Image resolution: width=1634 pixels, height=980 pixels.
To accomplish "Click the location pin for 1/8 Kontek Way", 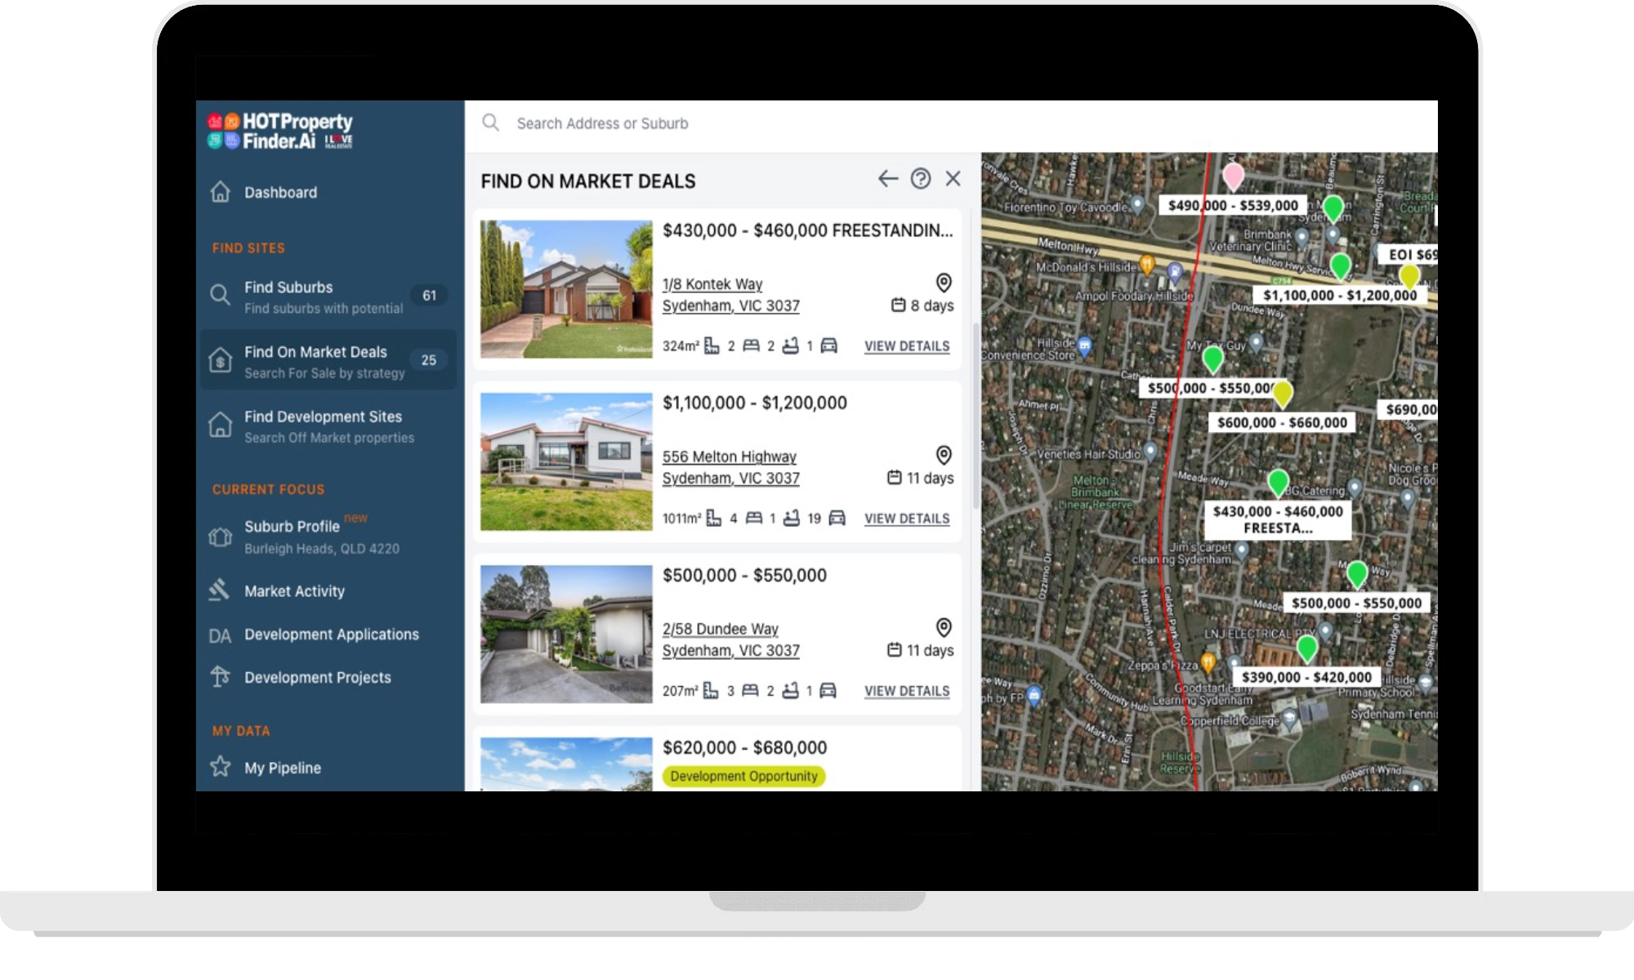I will click(944, 283).
